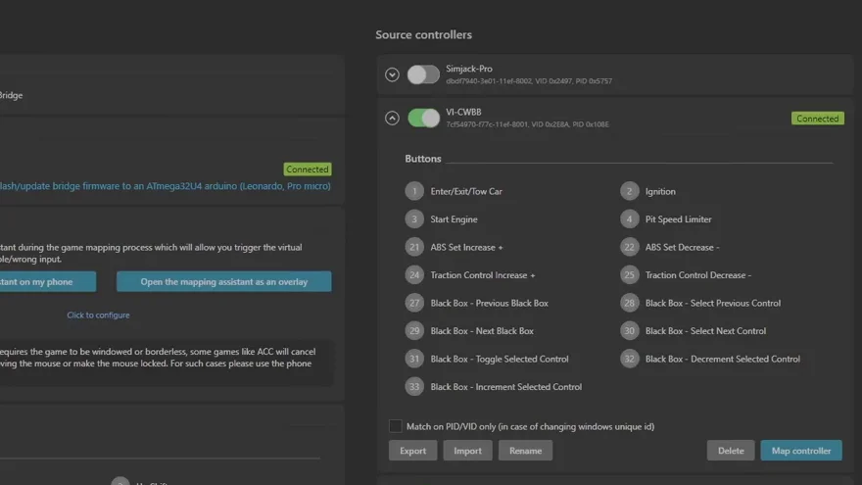The height and width of the screenshot is (485, 862).
Task: Click button 27 Previous Black Box badge
Action: point(414,303)
